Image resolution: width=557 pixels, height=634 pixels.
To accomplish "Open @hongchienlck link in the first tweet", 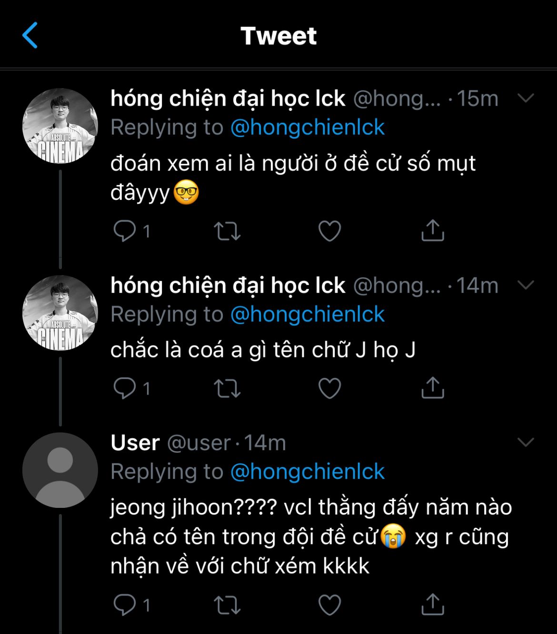I will click(x=308, y=128).
